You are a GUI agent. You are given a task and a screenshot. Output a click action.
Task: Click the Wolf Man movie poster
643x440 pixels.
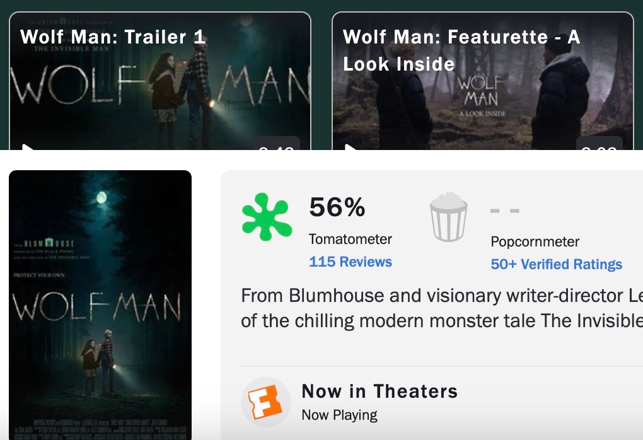[x=100, y=305]
